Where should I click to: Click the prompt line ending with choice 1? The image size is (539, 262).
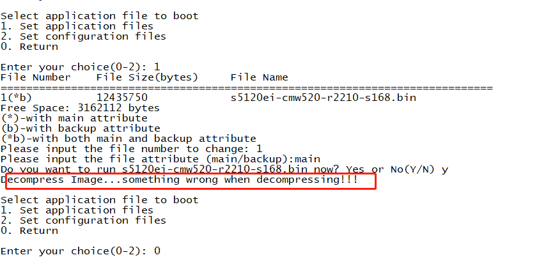point(80,66)
